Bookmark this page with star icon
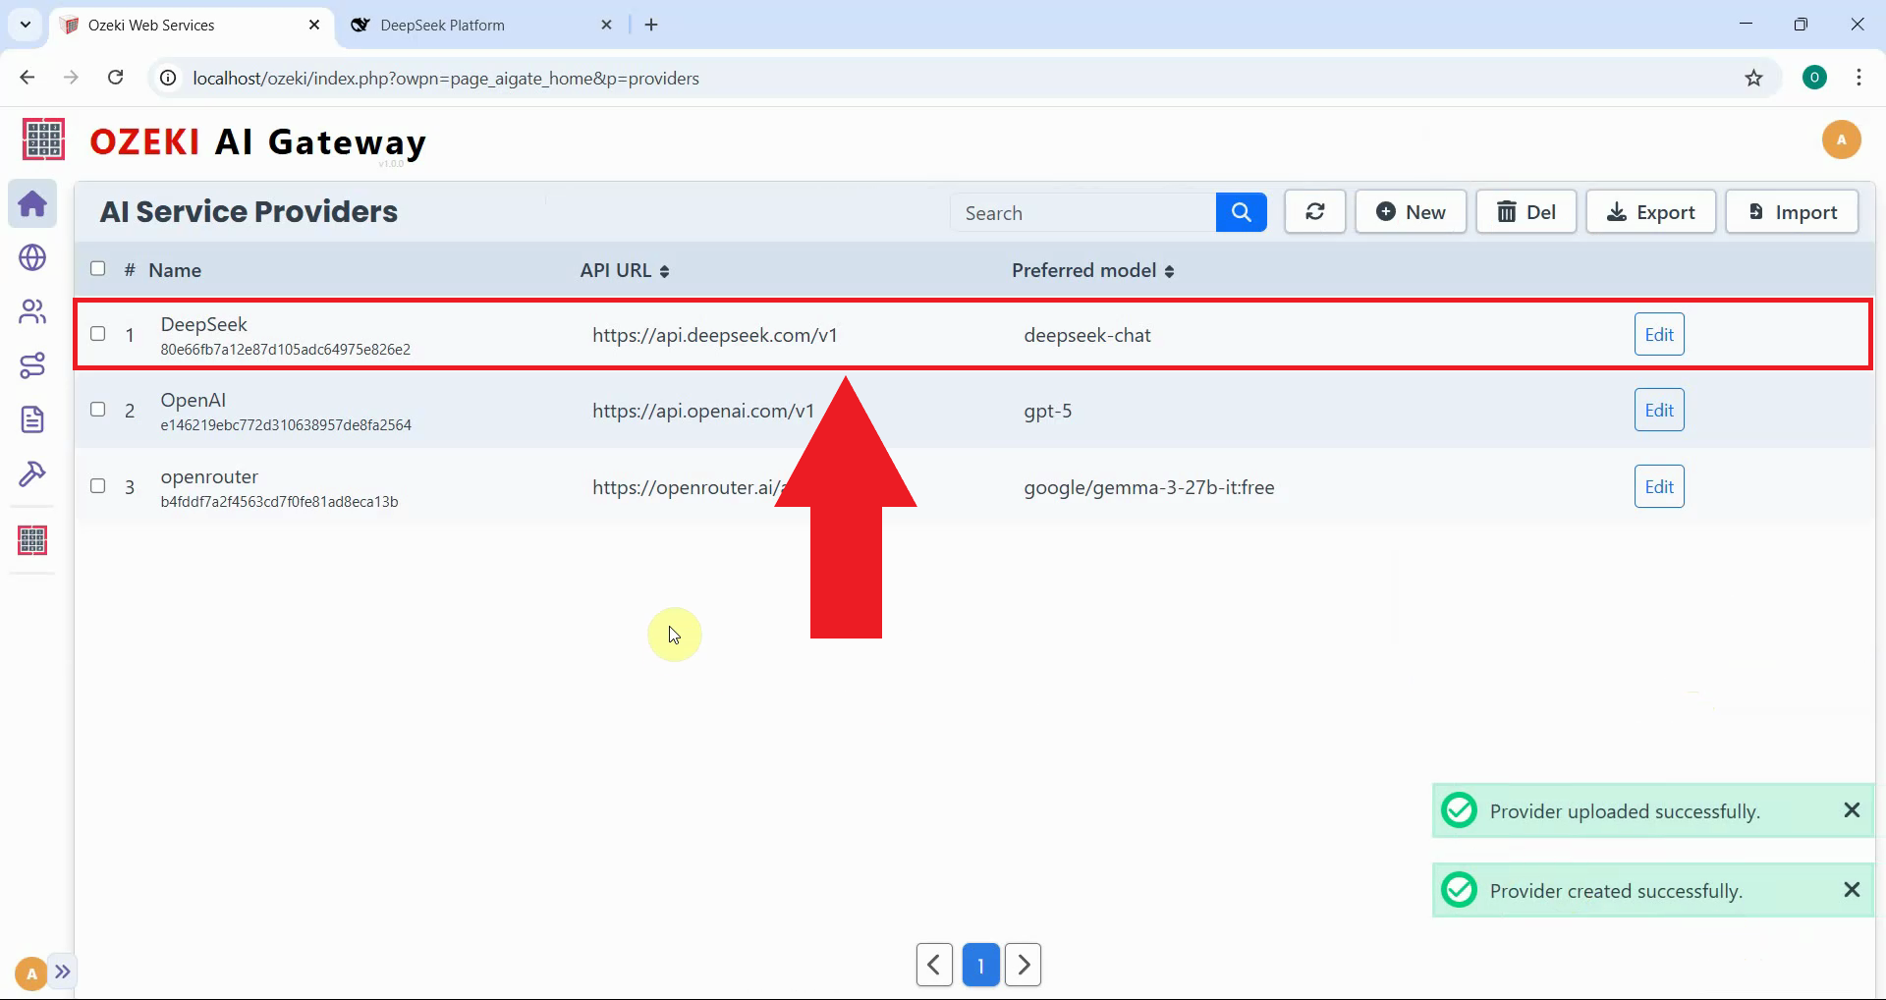Screen dimensions: 1886x1000 tap(1753, 79)
